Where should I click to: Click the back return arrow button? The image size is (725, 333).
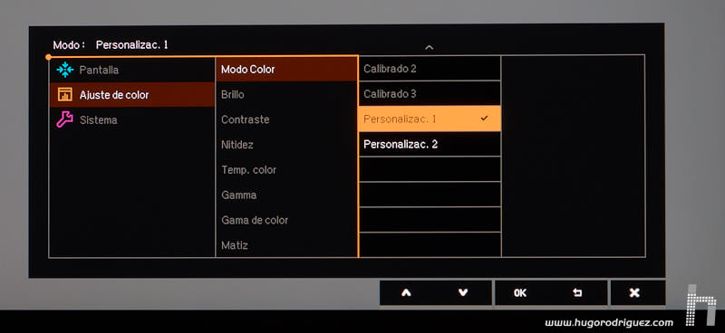click(577, 293)
